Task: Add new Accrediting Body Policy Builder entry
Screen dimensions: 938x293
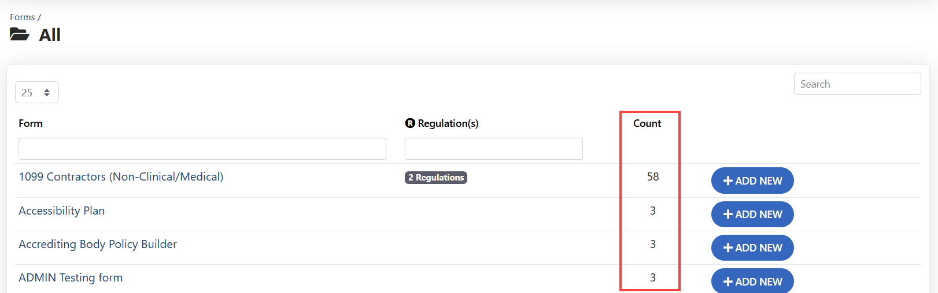Action: tap(752, 248)
